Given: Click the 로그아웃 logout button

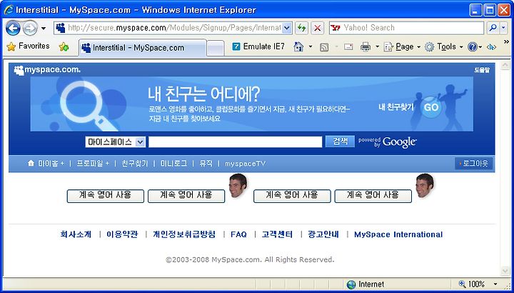Looking at the screenshot, I should [474, 164].
